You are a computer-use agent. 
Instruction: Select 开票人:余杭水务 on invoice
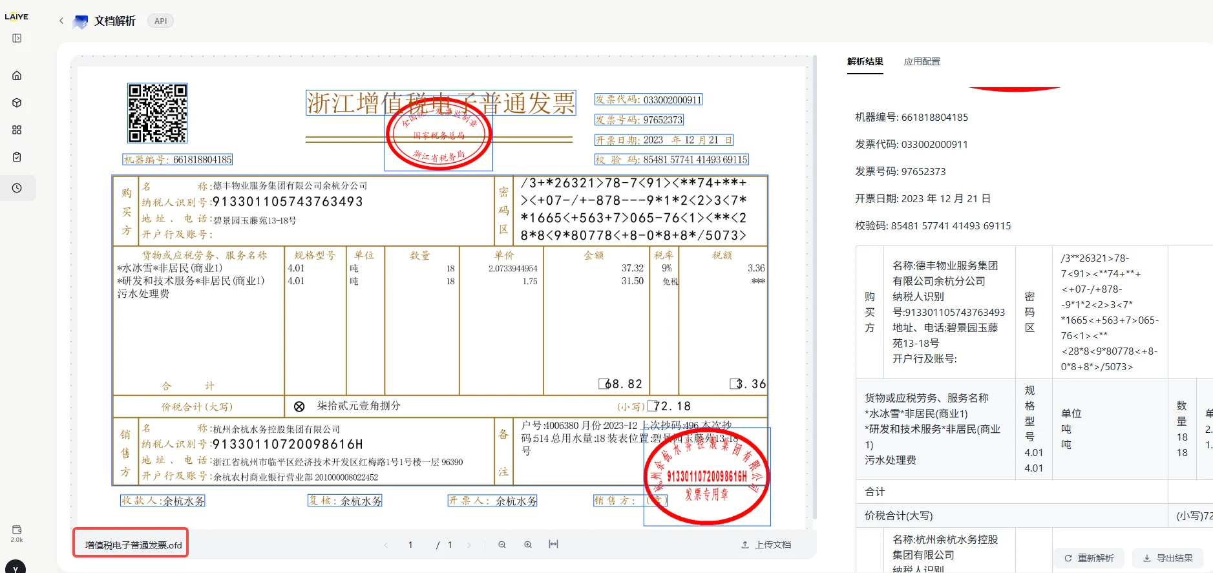pyautogui.click(x=492, y=501)
